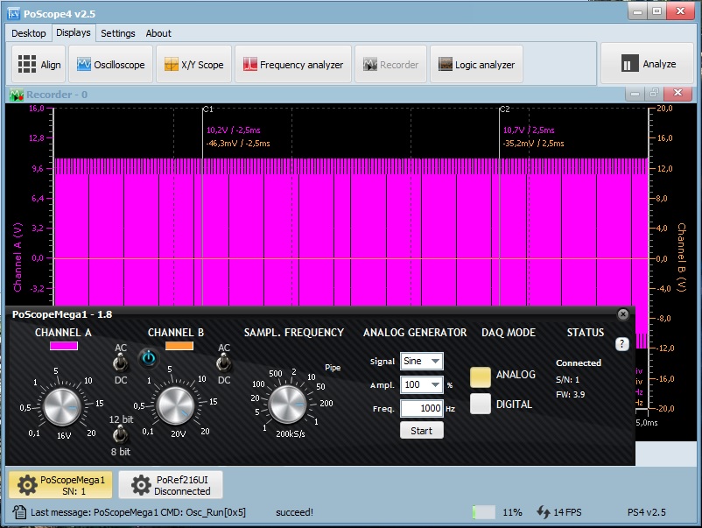Open the About menu
702x528 pixels.
158,33
